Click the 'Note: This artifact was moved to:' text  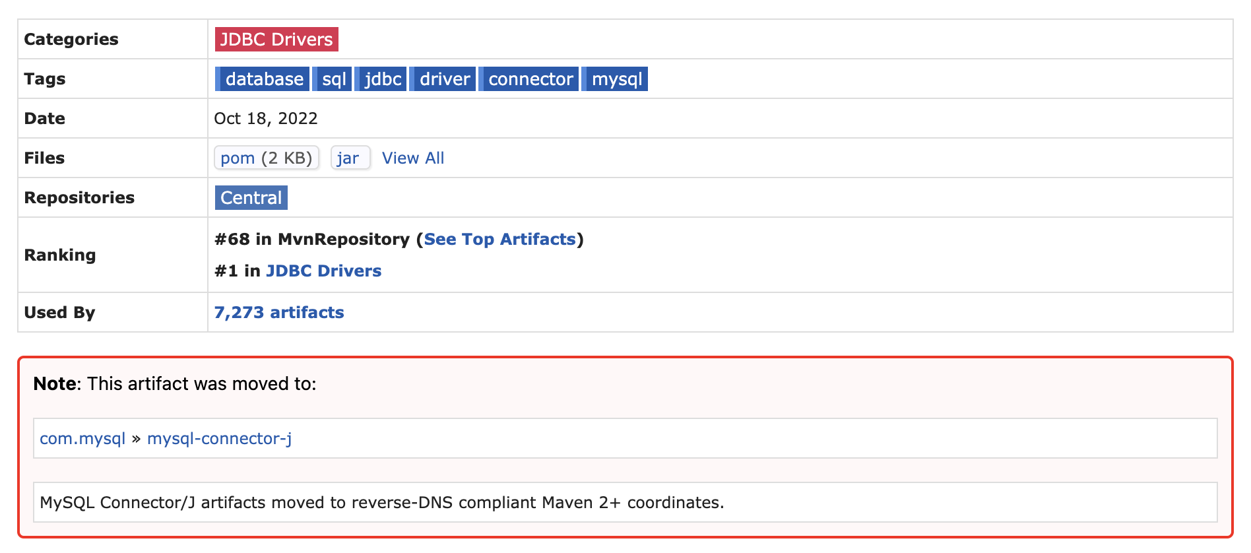click(x=175, y=384)
